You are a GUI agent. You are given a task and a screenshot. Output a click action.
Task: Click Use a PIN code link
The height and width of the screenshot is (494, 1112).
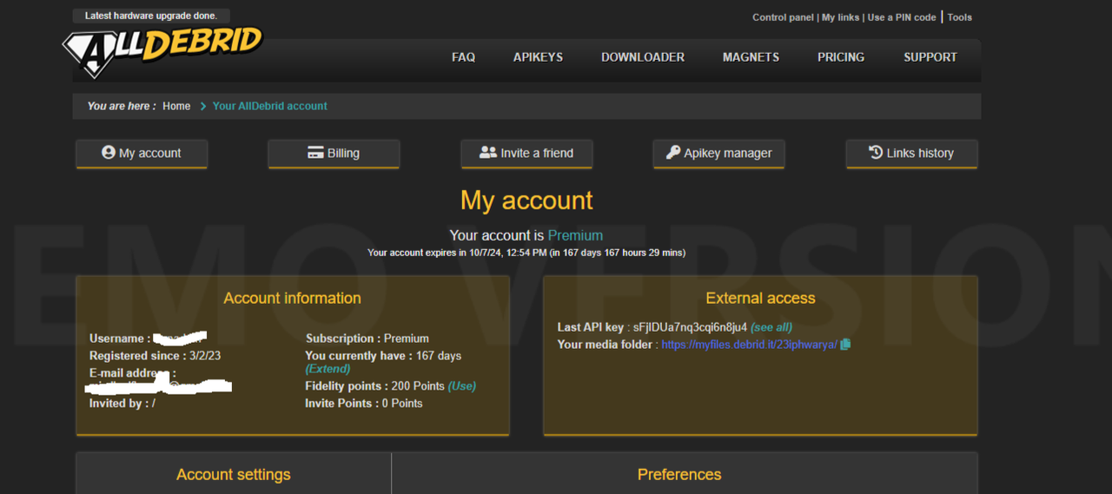902,17
